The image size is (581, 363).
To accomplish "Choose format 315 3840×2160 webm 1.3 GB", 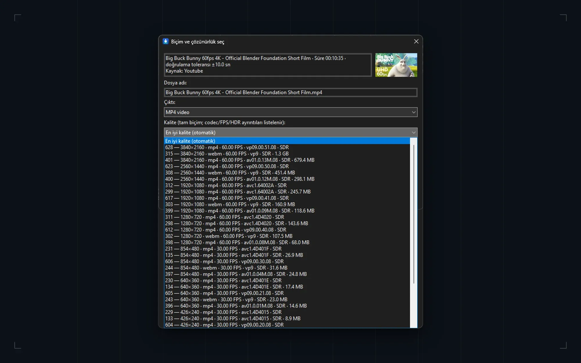I will [287, 154].
